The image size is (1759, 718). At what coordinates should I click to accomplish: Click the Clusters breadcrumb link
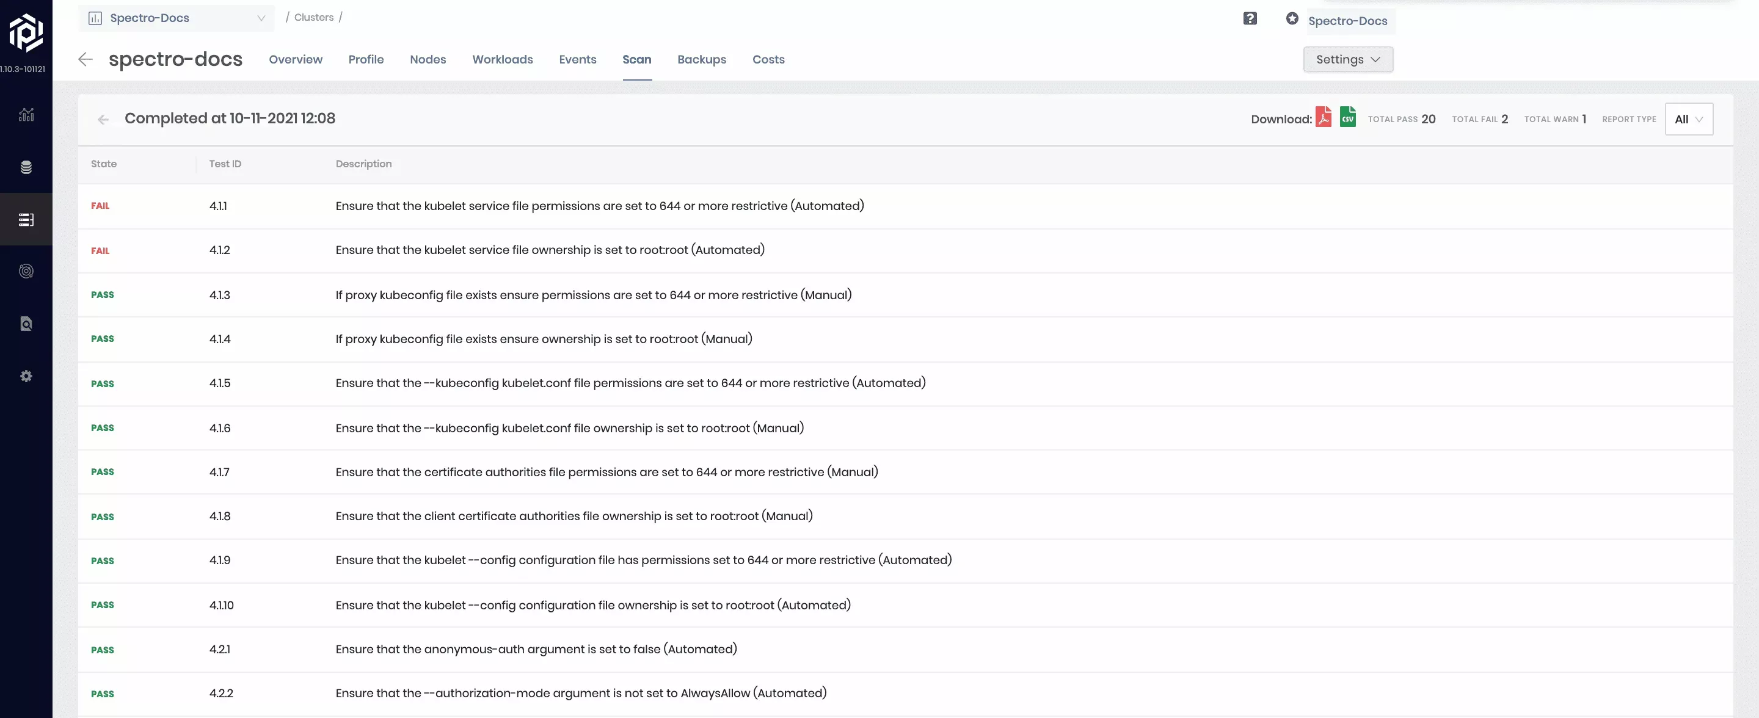313,17
